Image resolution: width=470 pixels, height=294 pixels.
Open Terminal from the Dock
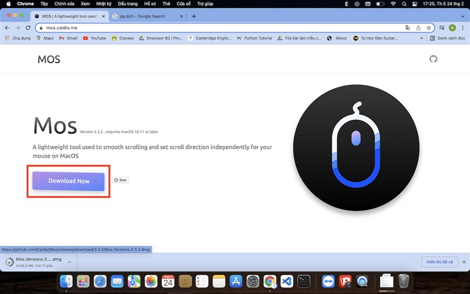304,282
